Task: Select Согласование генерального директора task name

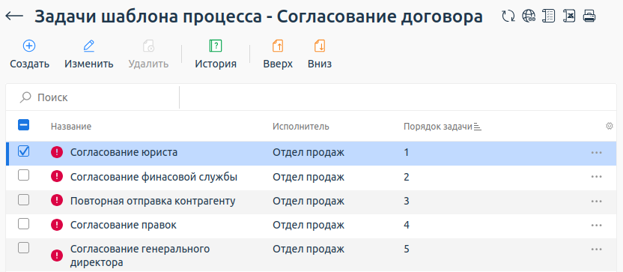Action: (x=140, y=256)
